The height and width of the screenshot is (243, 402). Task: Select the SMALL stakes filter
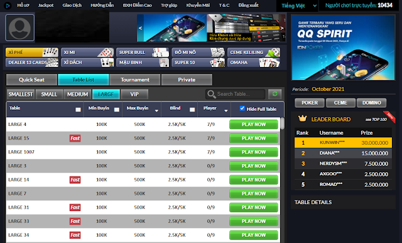[x=49, y=95]
